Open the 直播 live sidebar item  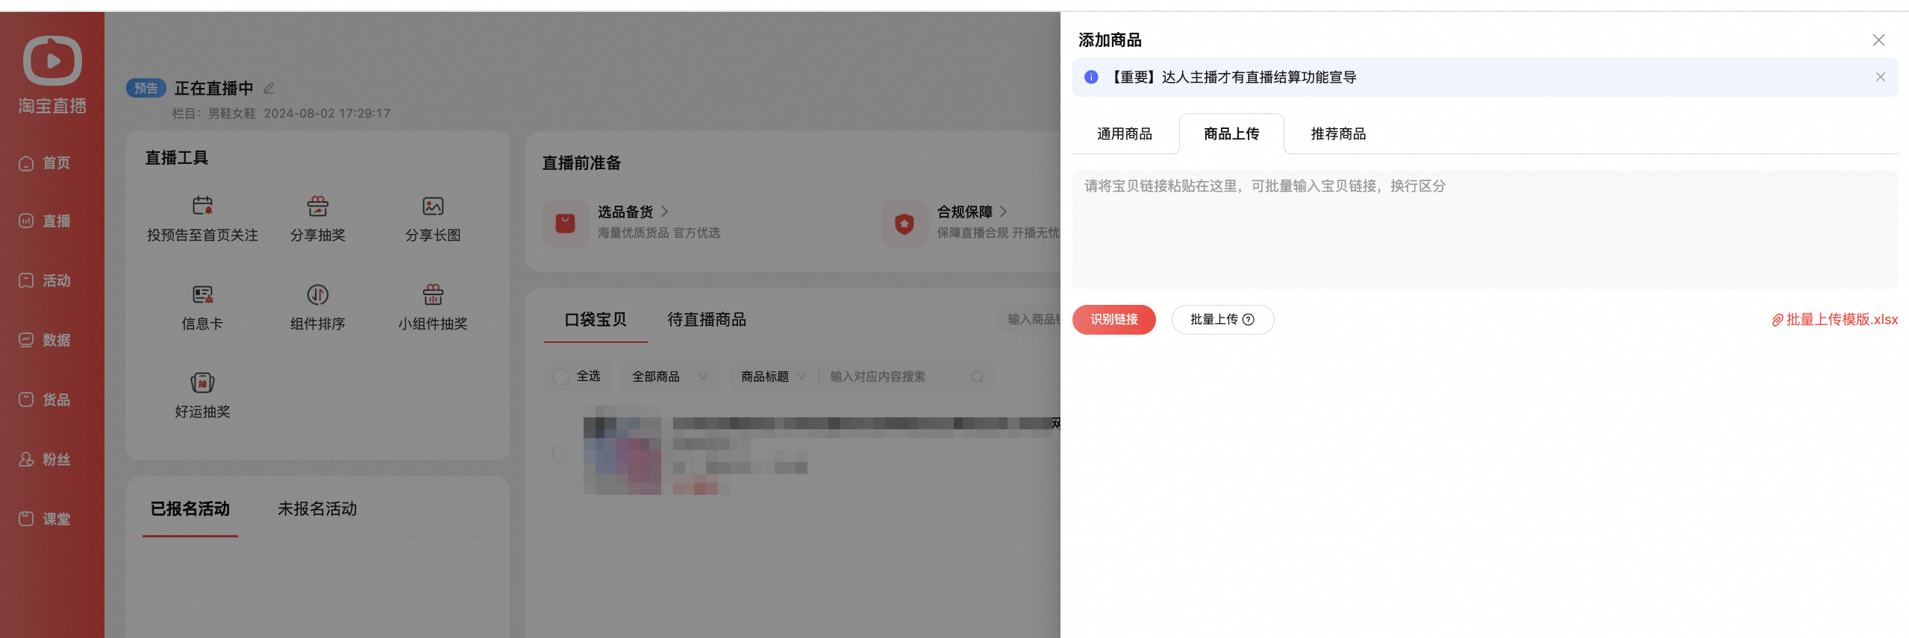45,221
